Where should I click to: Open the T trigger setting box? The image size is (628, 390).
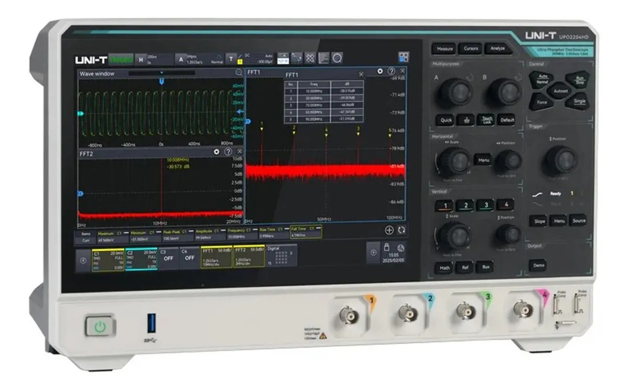tap(250, 58)
